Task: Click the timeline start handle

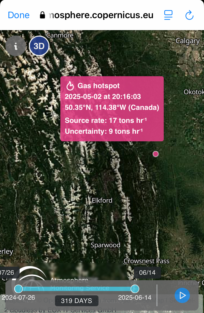Action: pos(18,289)
